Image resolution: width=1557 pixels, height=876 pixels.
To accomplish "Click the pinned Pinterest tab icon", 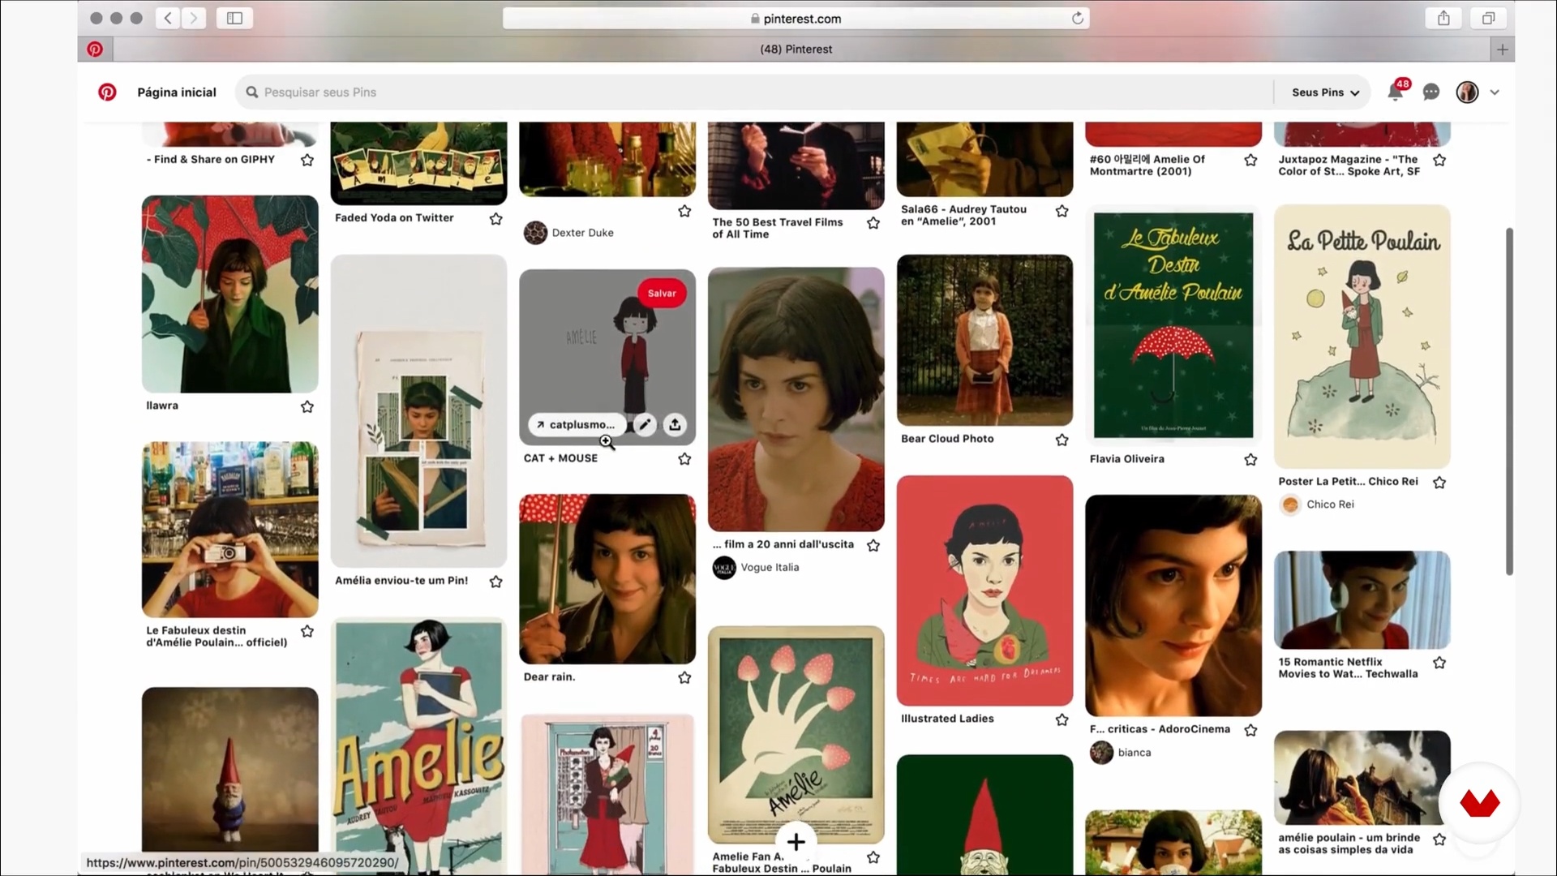I will click(95, 49).
